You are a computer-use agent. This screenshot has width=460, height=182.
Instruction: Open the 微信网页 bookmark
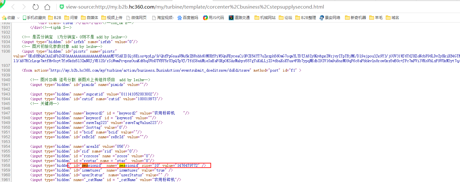pos(136,18)
